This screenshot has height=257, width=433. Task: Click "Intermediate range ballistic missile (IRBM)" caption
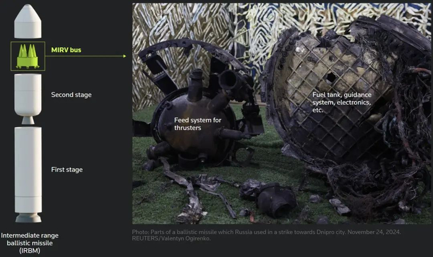click(30, 243)
